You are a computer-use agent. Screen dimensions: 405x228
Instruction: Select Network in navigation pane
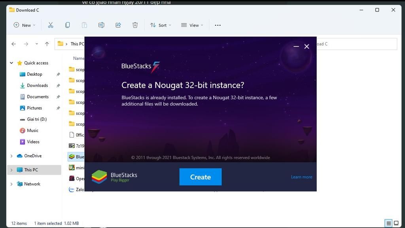(x=32, y=184)
